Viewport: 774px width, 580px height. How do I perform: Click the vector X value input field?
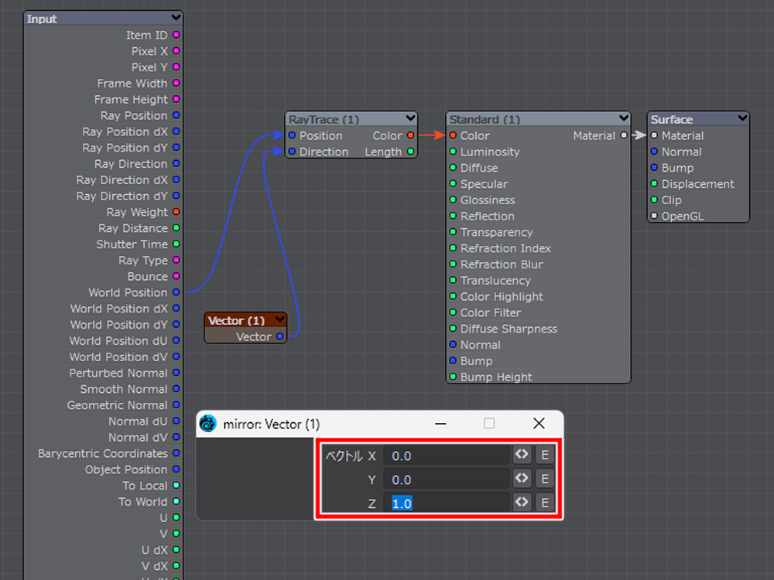tap(447, 455)
